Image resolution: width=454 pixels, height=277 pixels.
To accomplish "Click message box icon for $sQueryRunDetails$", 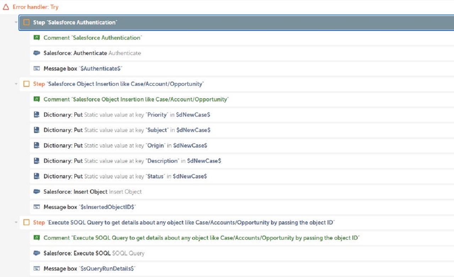I will [37, 268].
